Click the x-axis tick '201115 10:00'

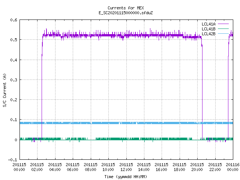click(x=108, y=167)
